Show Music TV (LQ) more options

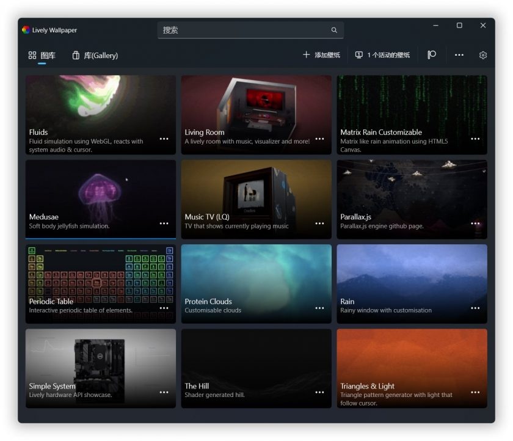tap(319, 224)
